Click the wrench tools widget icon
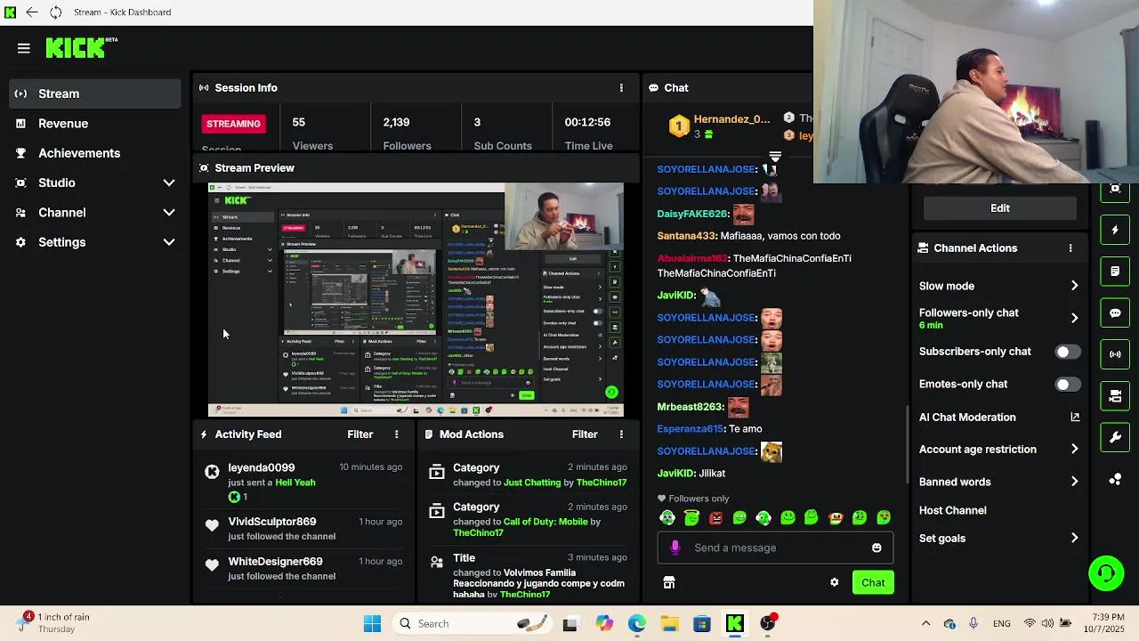1139x641 pixels. click(x=1115, y=437)
